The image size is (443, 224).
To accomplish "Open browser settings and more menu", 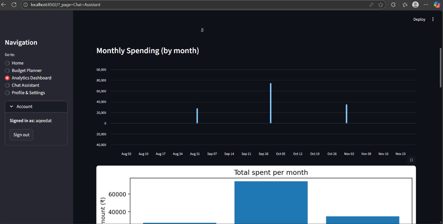I will tap(426, 4).
